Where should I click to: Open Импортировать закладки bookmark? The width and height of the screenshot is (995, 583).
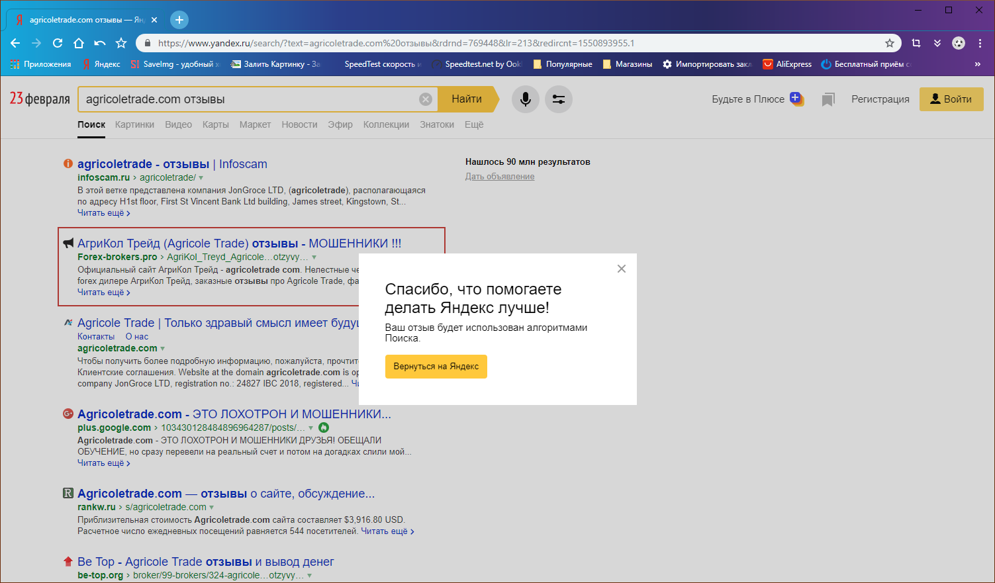[708, 64]
